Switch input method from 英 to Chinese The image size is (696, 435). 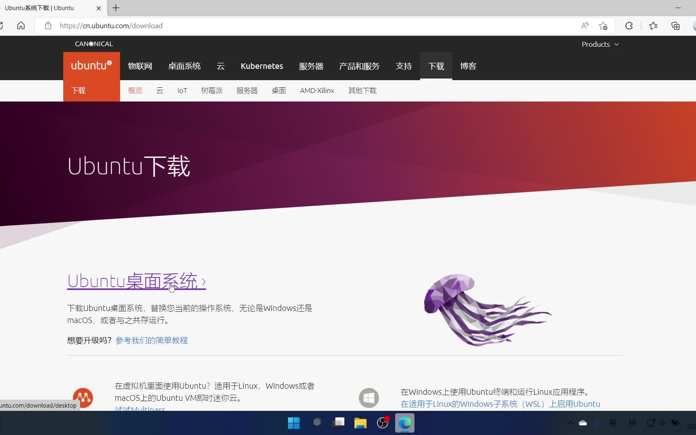(613, 423)
